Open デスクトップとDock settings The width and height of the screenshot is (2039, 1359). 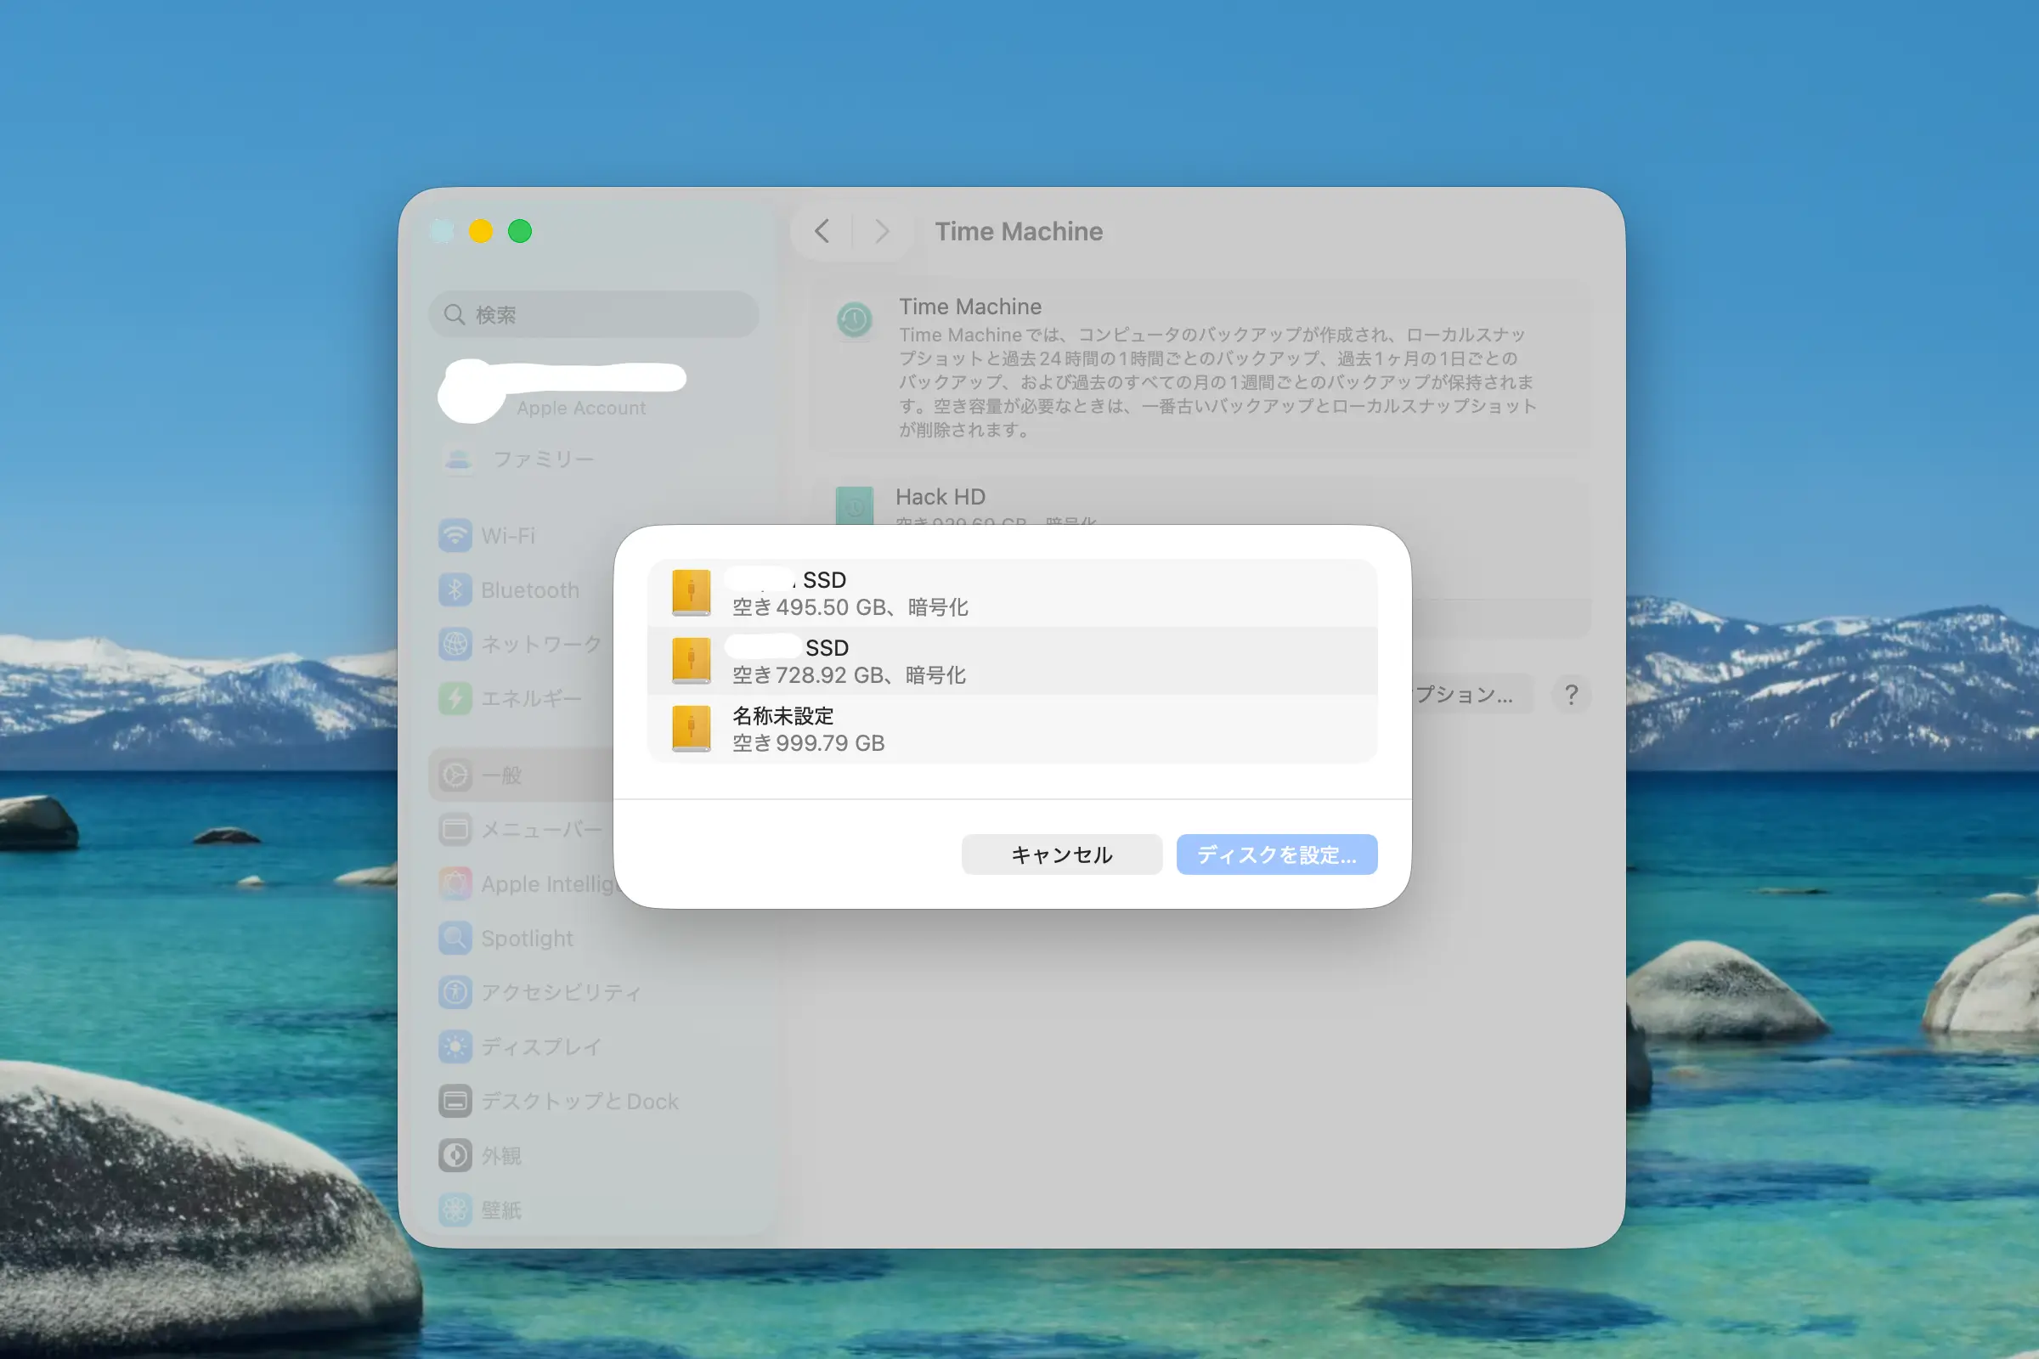[579, 1102]
